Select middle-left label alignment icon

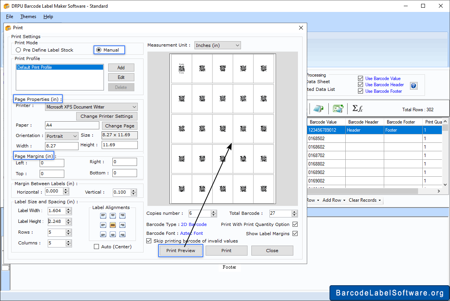(x=103, y=225)
